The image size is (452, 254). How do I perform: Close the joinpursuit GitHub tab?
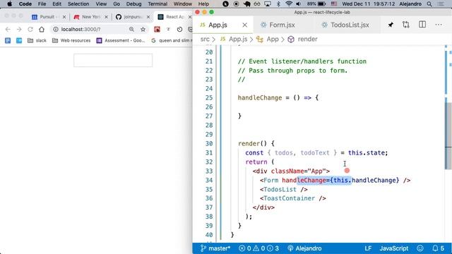[148, 17]
